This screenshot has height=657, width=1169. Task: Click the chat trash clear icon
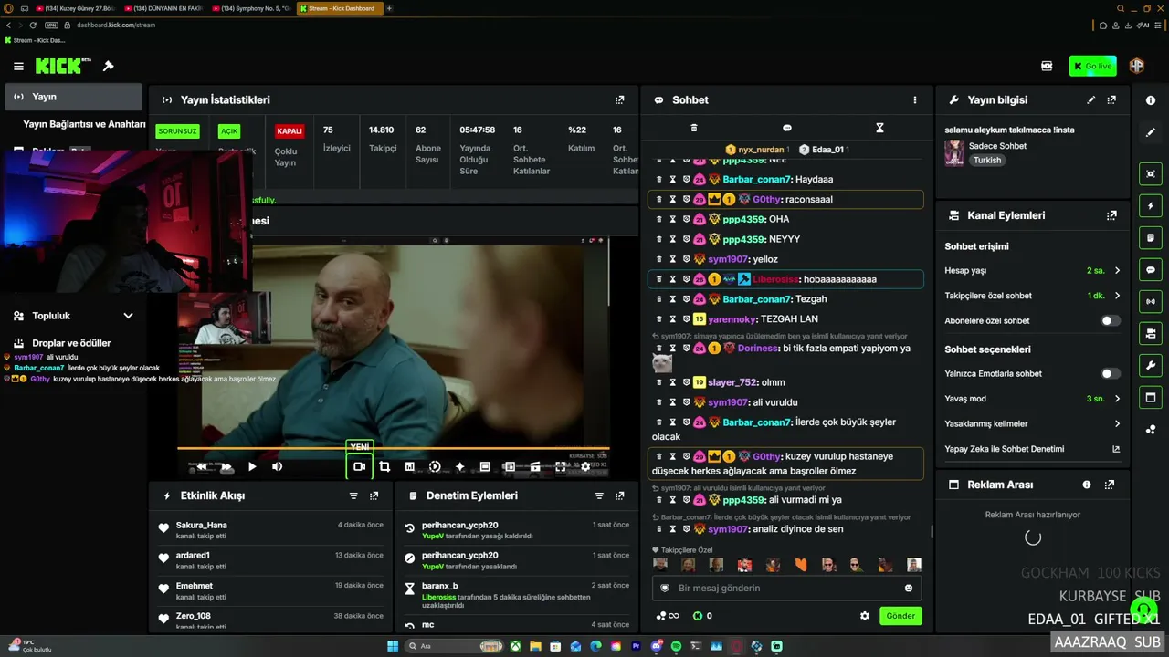[x=694, y=128]
